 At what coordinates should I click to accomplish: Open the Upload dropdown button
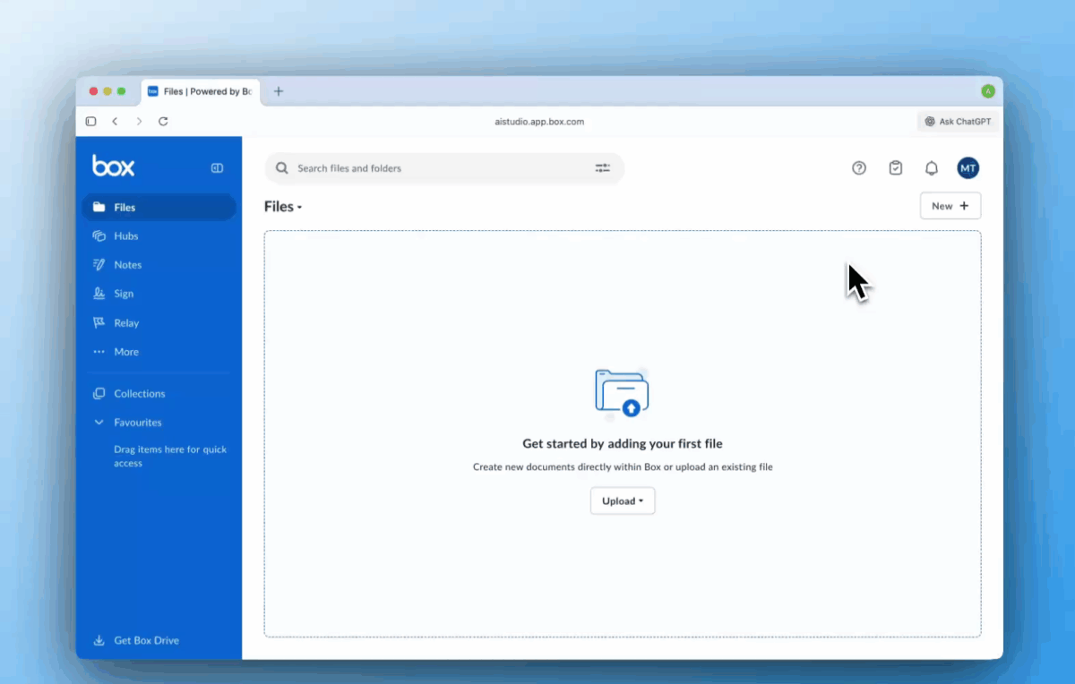point(623,501)
